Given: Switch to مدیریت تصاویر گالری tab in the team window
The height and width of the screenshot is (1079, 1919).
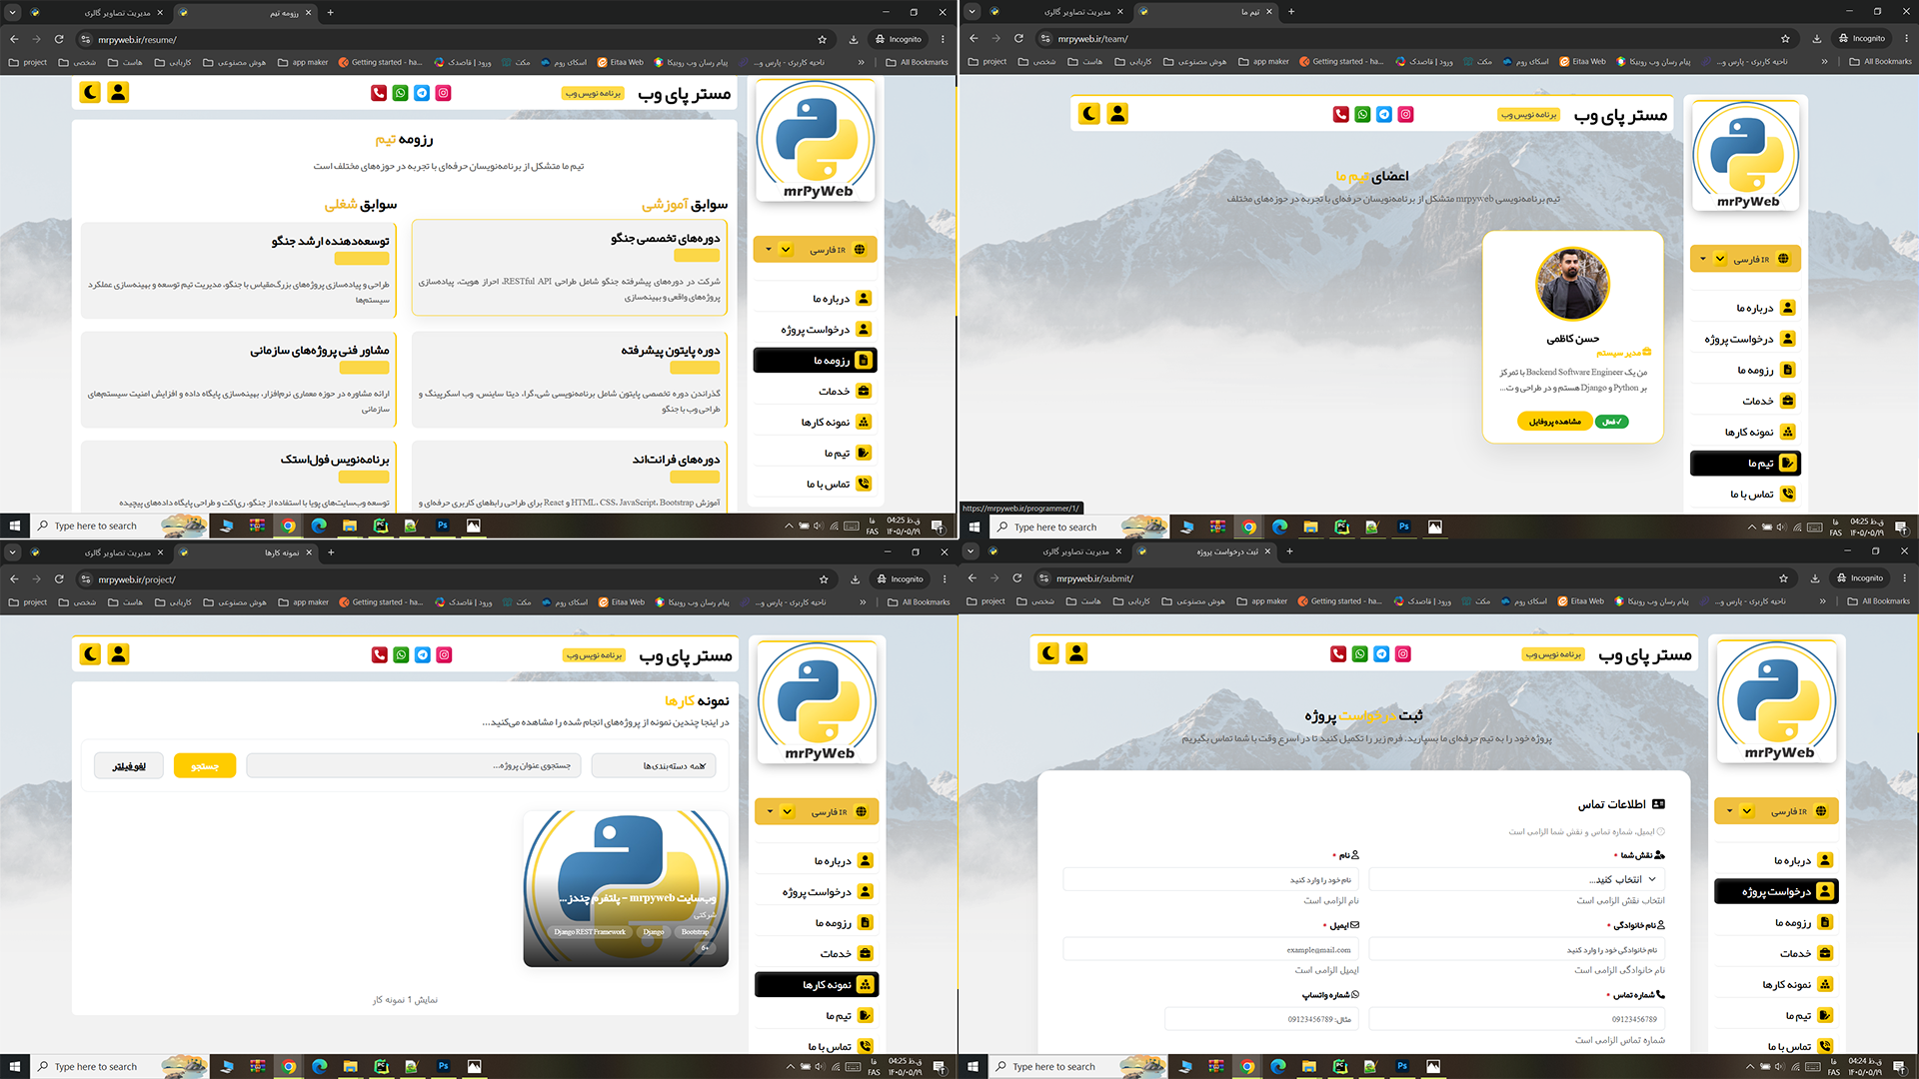Looking at the screenshot, I should click(1076, 12).
